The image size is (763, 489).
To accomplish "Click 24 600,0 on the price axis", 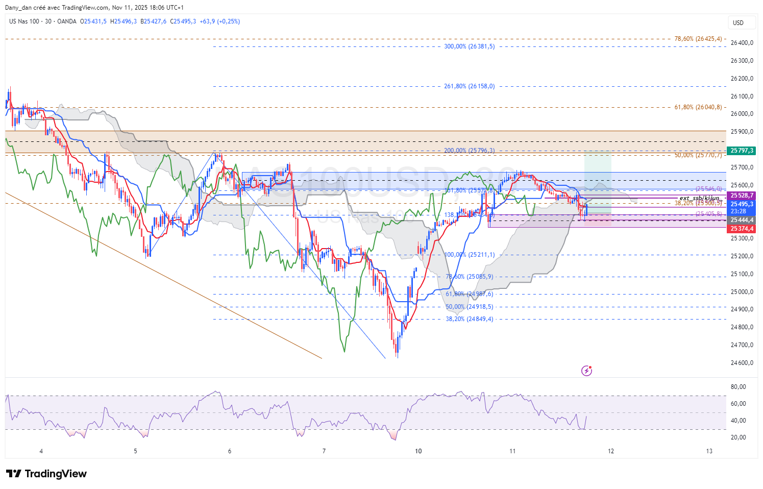I will point(742,363).
